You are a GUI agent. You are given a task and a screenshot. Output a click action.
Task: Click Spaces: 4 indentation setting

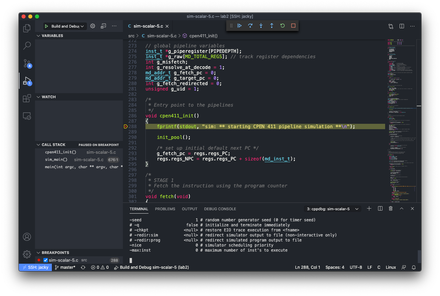pos(335,267)
